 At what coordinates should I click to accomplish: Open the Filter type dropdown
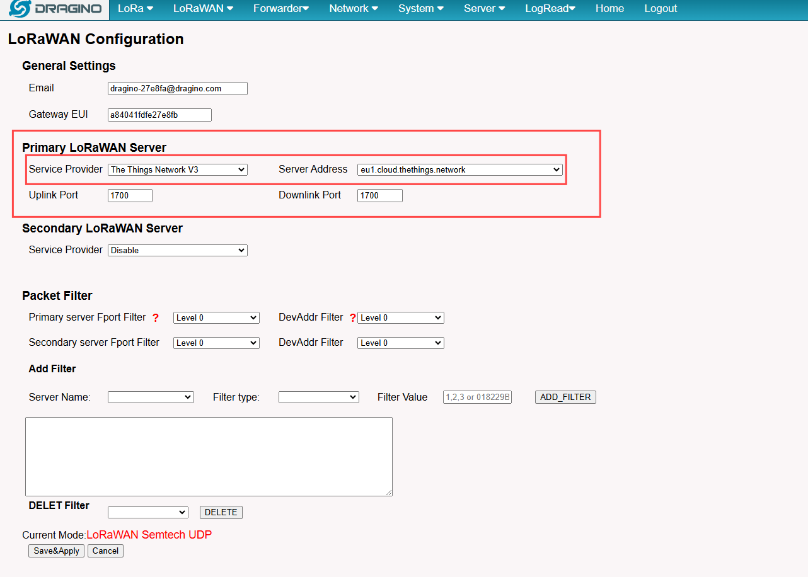click(x=319, y=397)
